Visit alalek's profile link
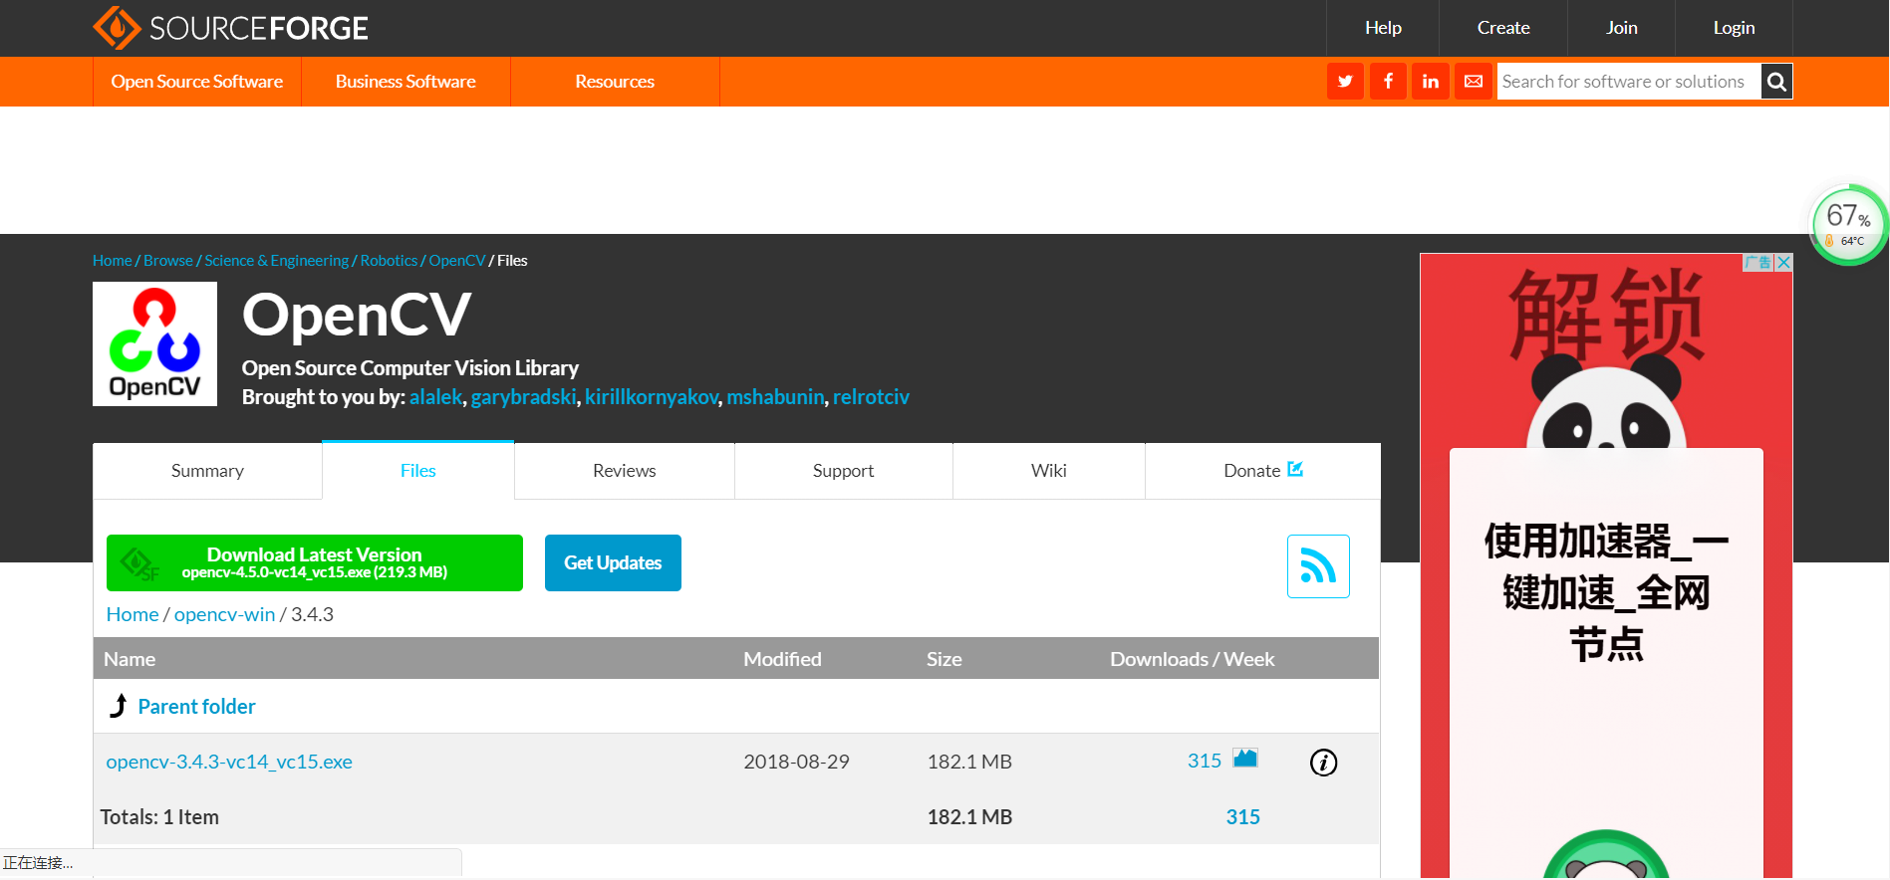 (x=436, y=397)
